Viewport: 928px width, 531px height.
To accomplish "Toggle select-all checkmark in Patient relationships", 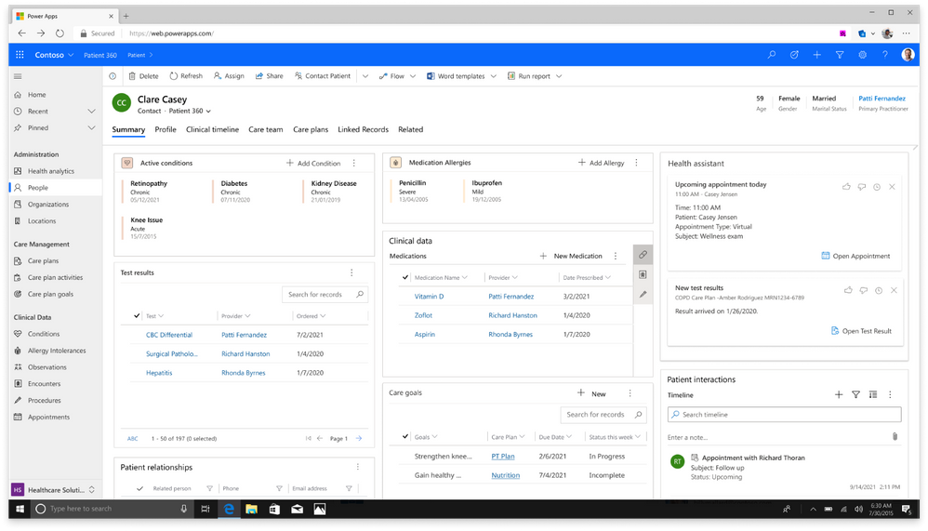I will tap(139, 488).
